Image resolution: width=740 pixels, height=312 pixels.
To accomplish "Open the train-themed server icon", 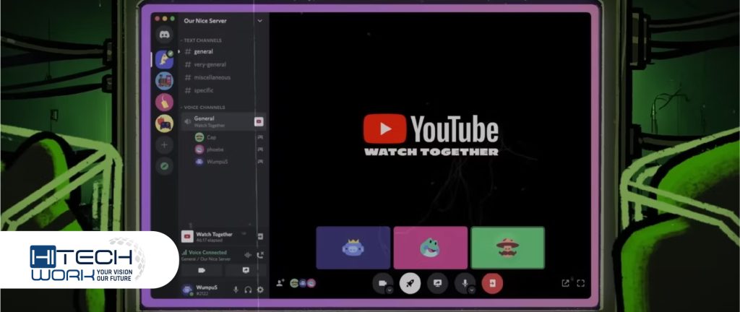I will pyautogui.click(x=164, y=81).
